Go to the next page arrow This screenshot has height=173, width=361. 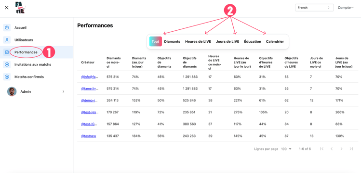(341, 149)
